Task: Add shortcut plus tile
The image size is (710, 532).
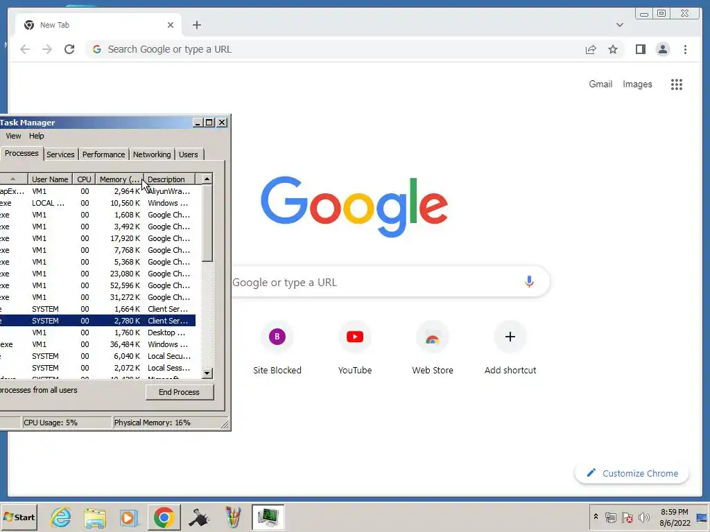Action: 510,348
